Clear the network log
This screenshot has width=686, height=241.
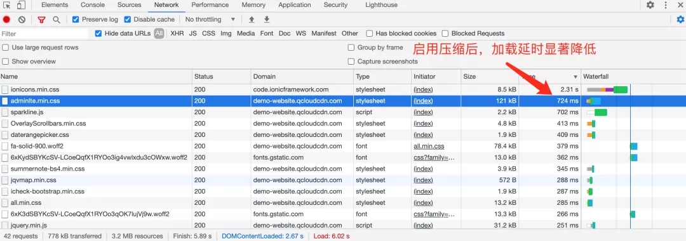click(x=22, y=20)
